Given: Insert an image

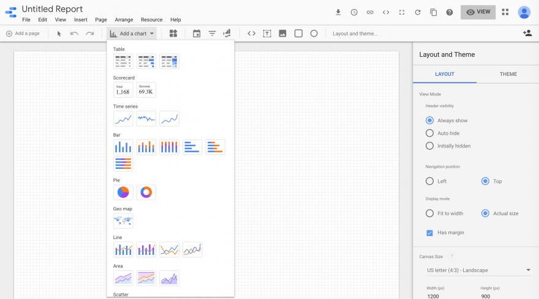Looking at the screenshot, I should [282, 33].
